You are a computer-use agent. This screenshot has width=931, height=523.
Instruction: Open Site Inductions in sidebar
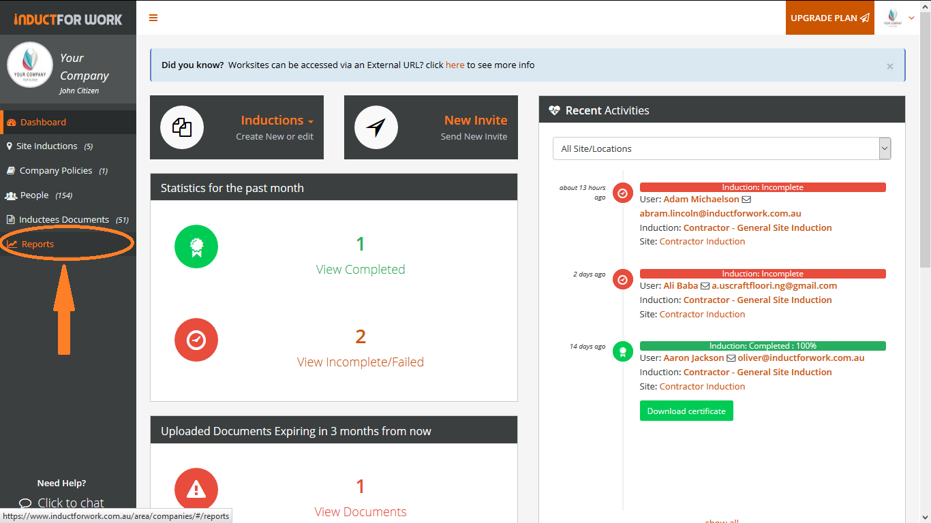tap(68, 146)
